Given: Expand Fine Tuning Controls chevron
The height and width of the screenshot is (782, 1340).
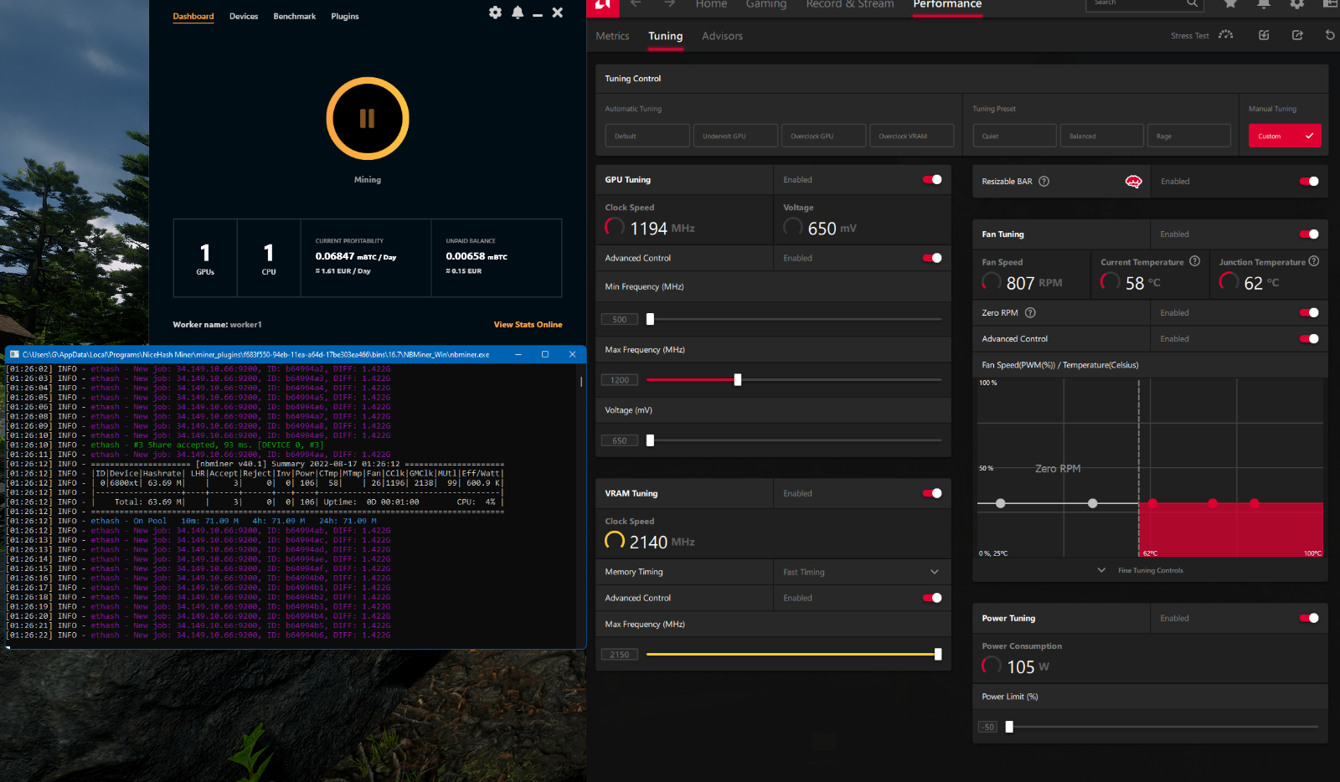Looking at the screenshot, I should tap(1101, 570).
